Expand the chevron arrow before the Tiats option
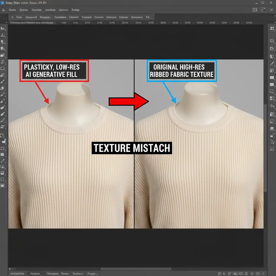The width and height of the screenshot is (276, 276). point(12,17)
